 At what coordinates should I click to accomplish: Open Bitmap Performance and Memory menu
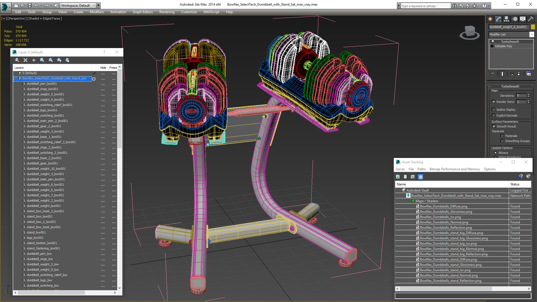point(454,169)
